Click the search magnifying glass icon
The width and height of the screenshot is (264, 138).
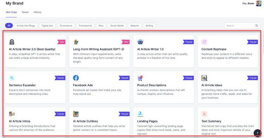coord(257,26)
